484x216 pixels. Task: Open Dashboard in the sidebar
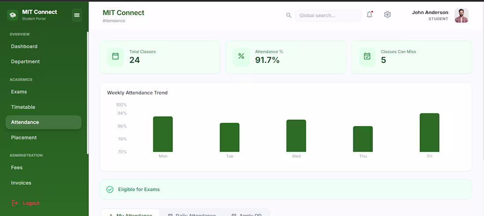click(43, 47)
